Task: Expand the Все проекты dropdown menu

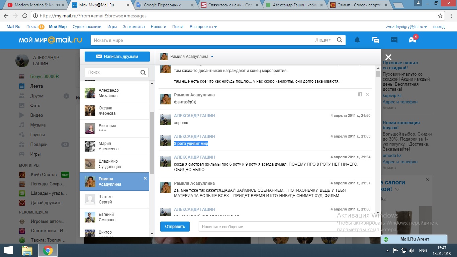Action: tap(203, 27)
